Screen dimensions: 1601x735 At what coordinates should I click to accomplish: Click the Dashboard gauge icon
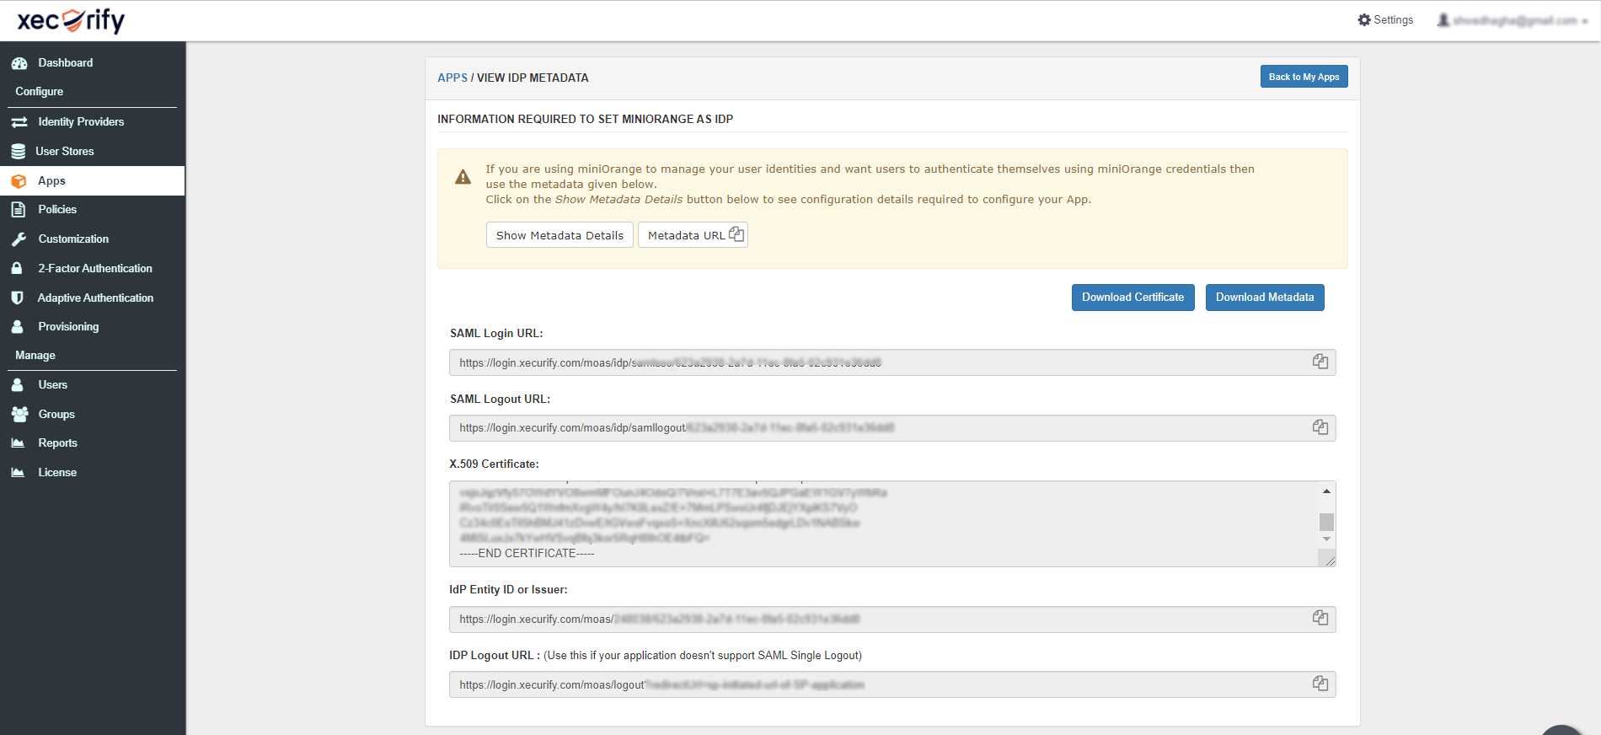click(x=19, y=63)
